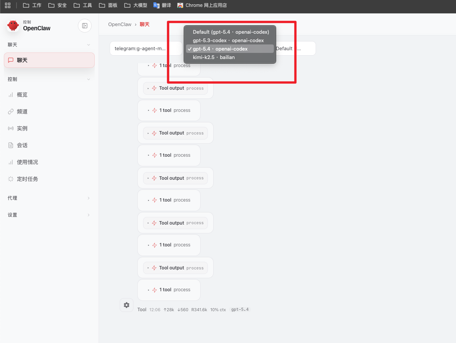Collapse the sidebar with the panel icon

(x=85, y=26)
